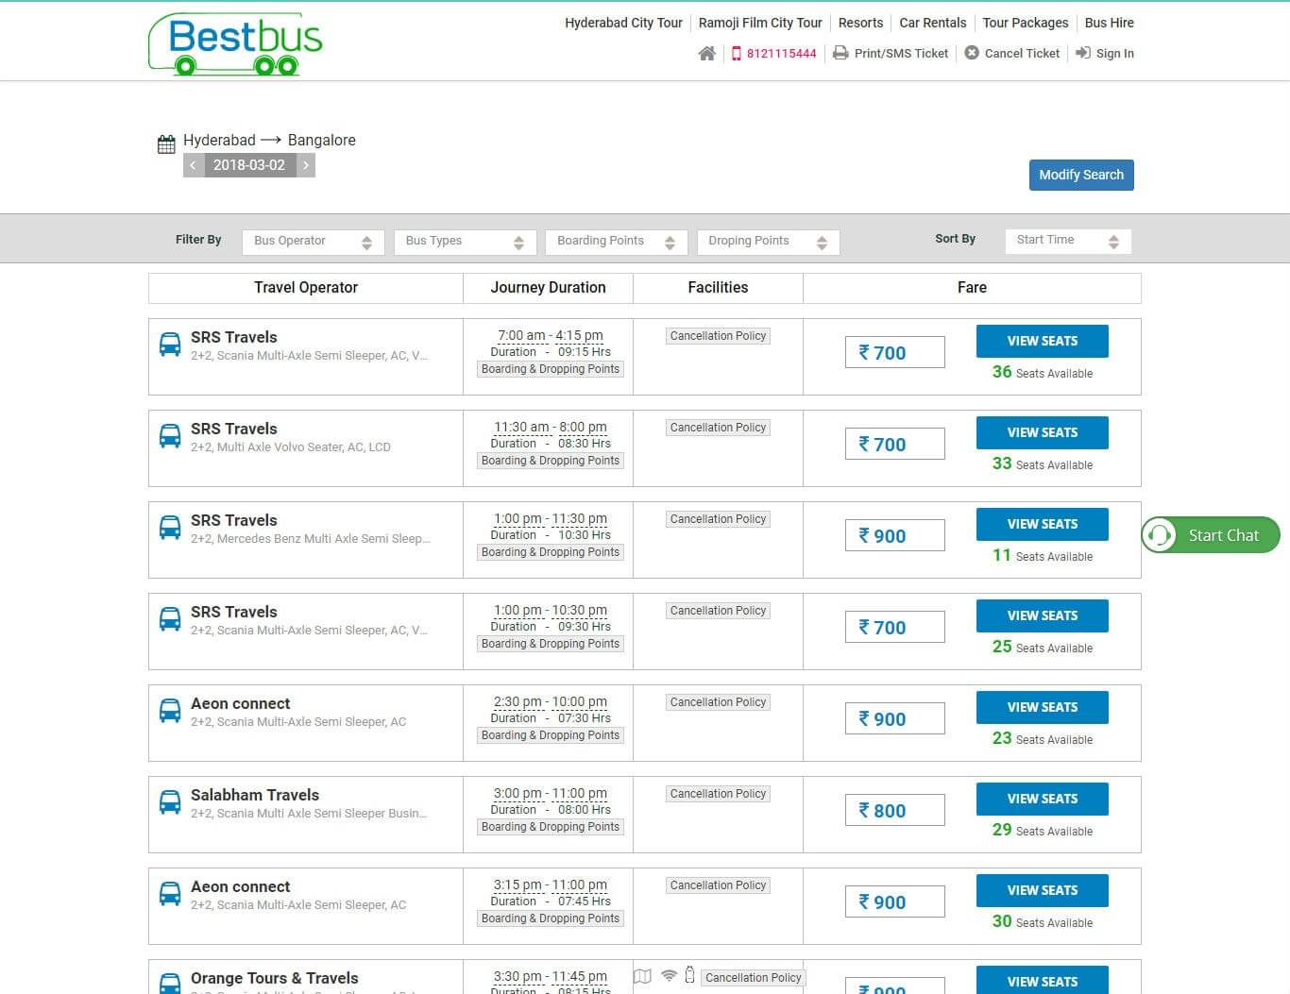Click bus icon next to Salabham Travels
1290x994 pixels.
(x=170, y=802)
